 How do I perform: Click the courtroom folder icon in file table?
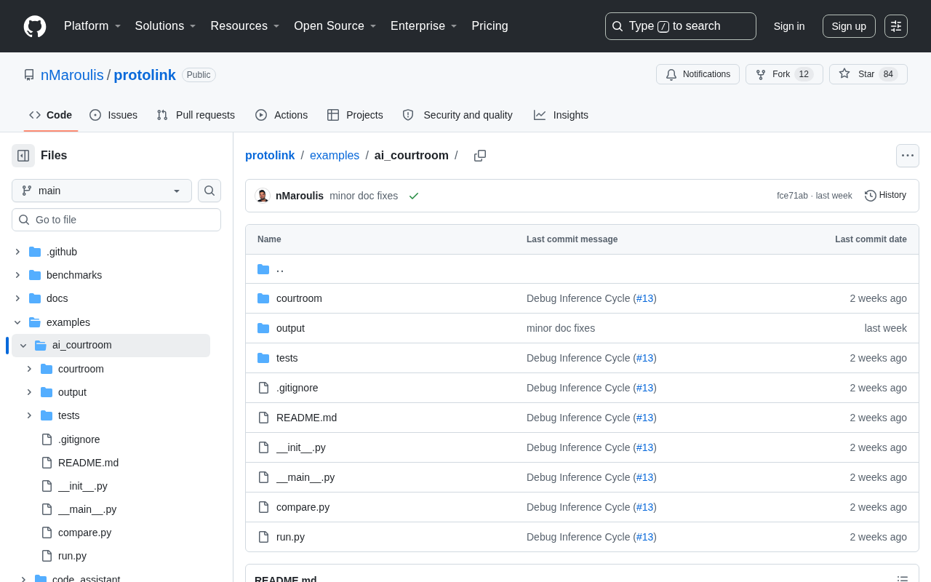[263, 298]
